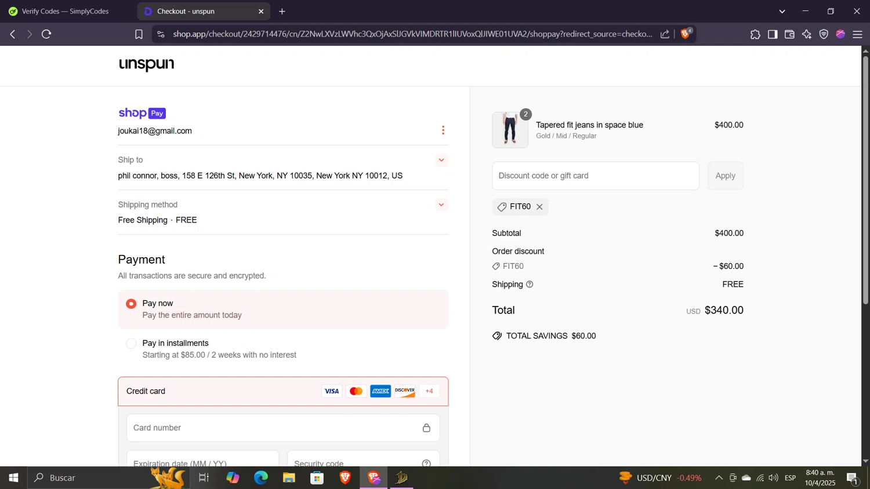Open the Copilot taskbar icon
870x489 pixels.
pyautogui.click(x=233, y=478)
